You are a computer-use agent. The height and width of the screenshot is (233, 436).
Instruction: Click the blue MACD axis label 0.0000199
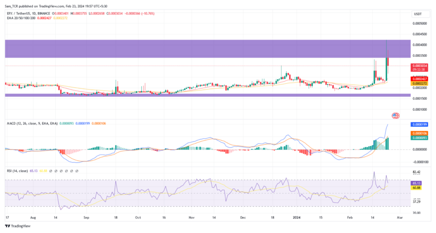coord(419,124)
